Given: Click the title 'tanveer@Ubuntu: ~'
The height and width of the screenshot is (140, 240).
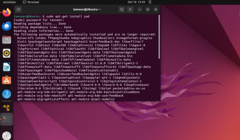Looking at the screenshot, I should tap(87, 10).
